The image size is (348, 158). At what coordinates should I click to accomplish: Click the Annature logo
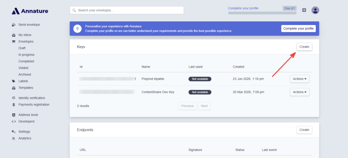[30, 11]
